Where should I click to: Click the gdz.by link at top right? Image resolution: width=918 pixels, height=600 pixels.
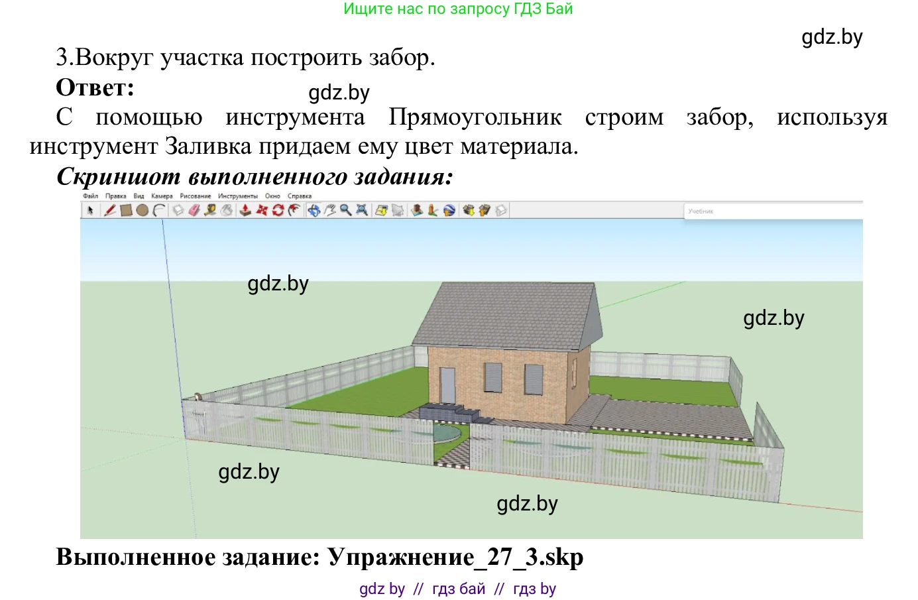coord(832,37)
